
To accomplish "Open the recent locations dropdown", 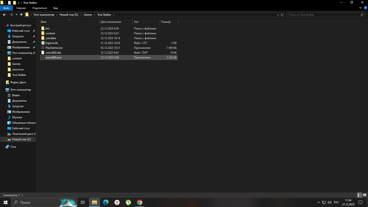I will pyautogui.click(x=17, y=15).
